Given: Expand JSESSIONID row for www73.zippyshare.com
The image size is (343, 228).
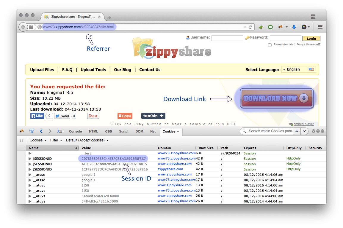Looking at the screenshot, I should 30,159.
